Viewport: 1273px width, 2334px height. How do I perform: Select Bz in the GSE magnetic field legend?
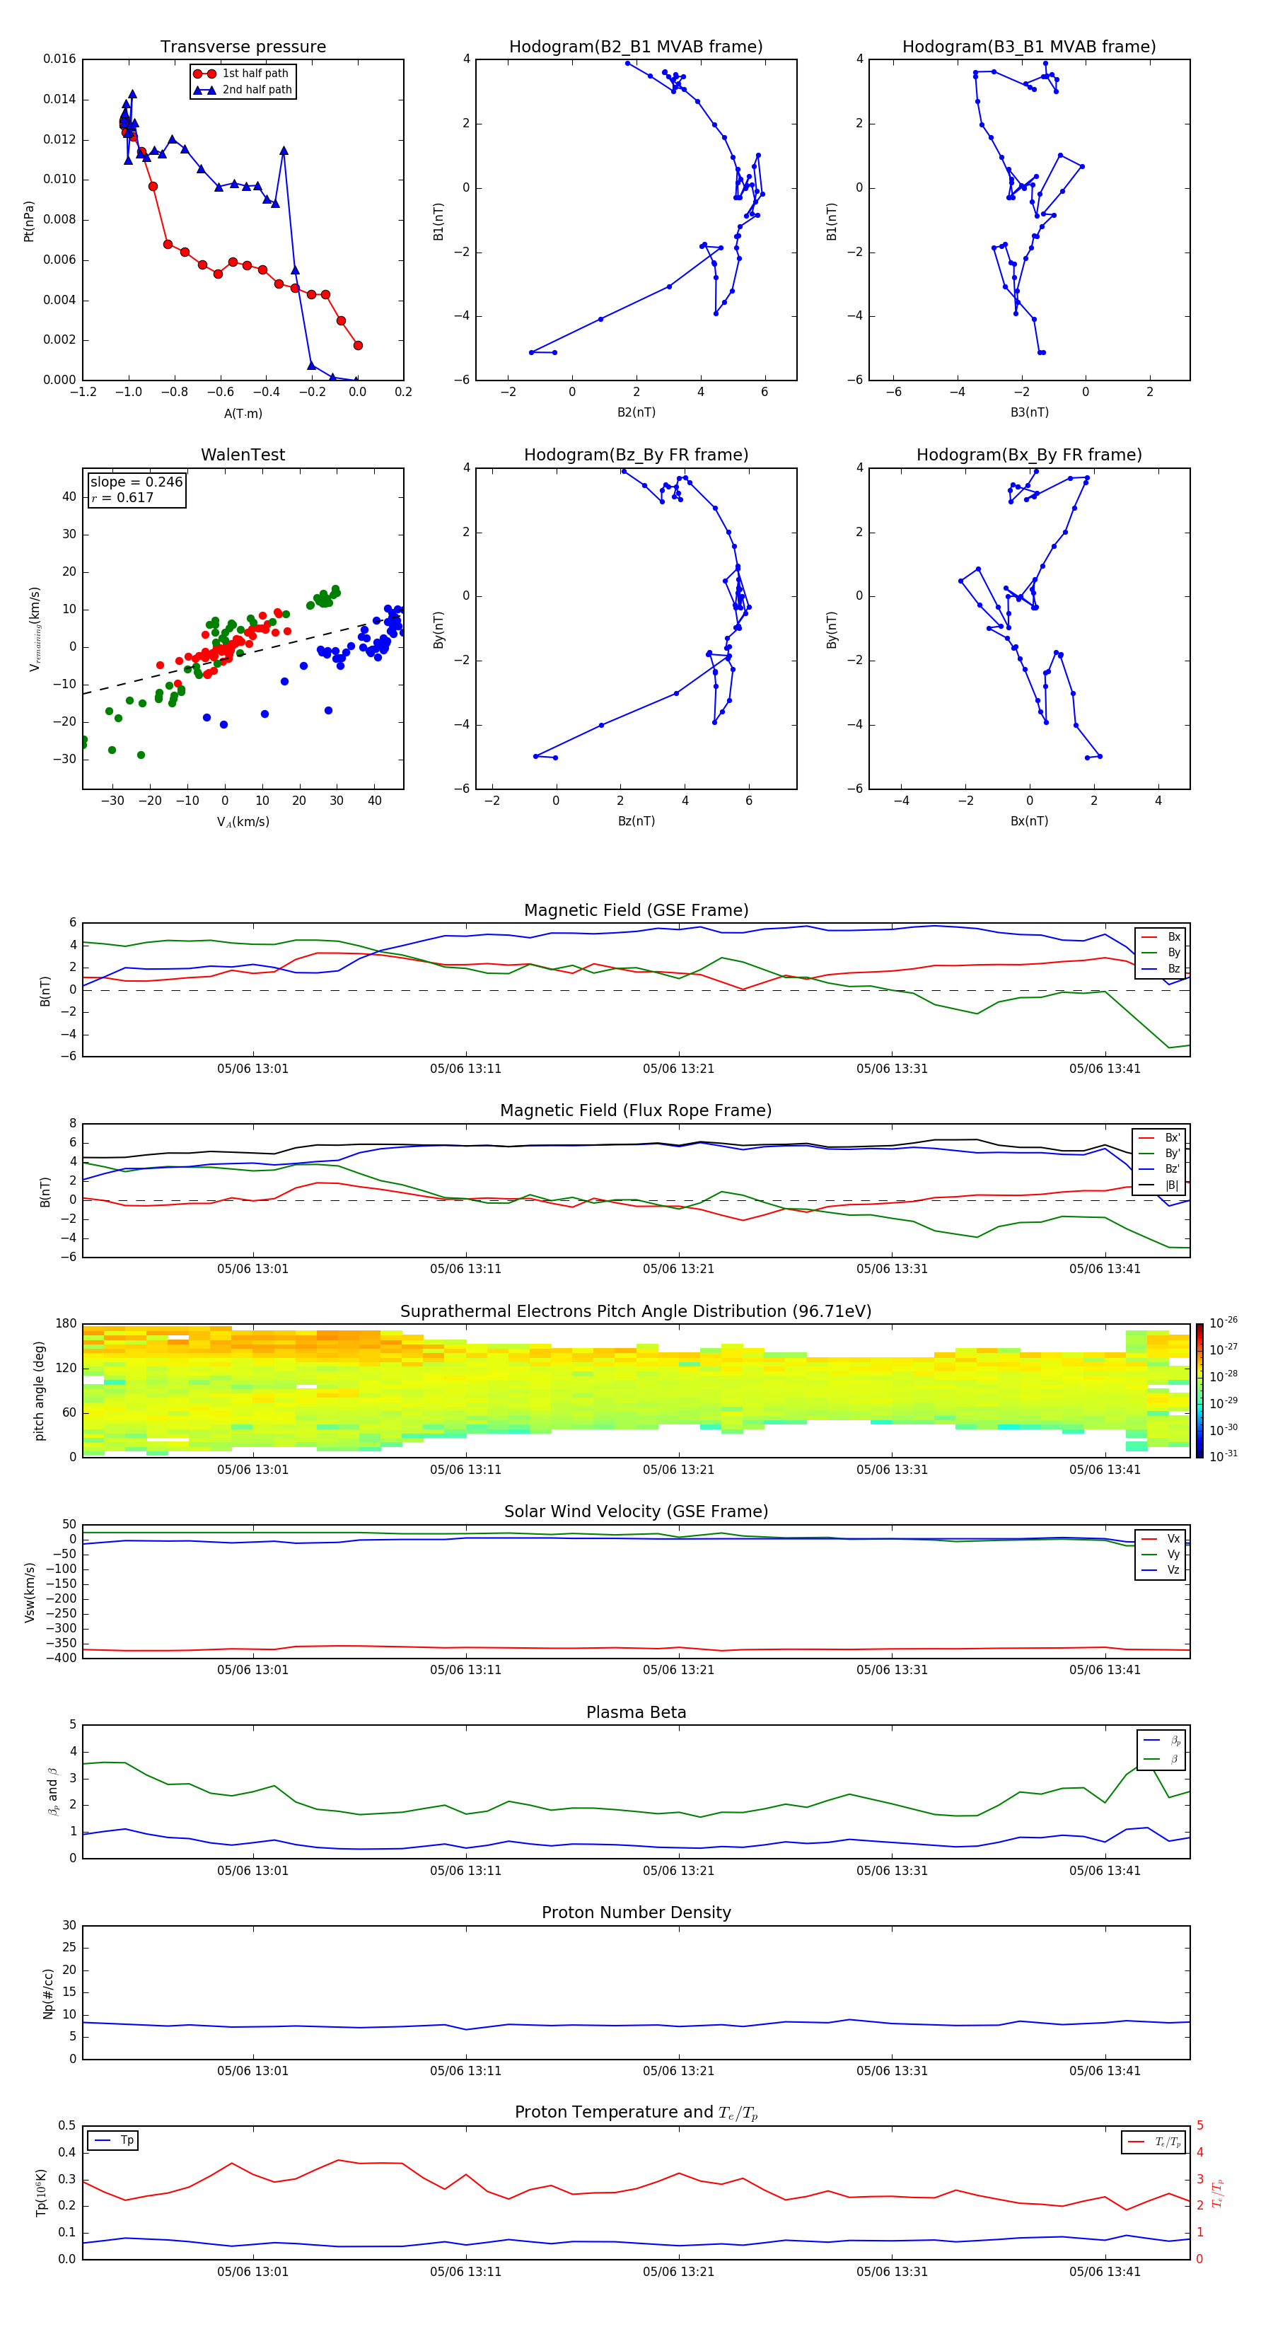click(1161, 968)
